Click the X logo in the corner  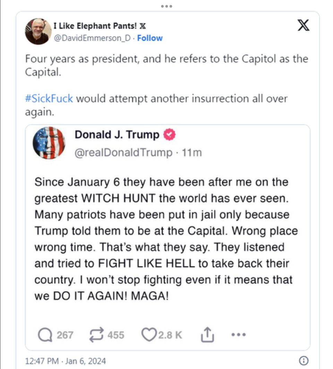(304, 25)
